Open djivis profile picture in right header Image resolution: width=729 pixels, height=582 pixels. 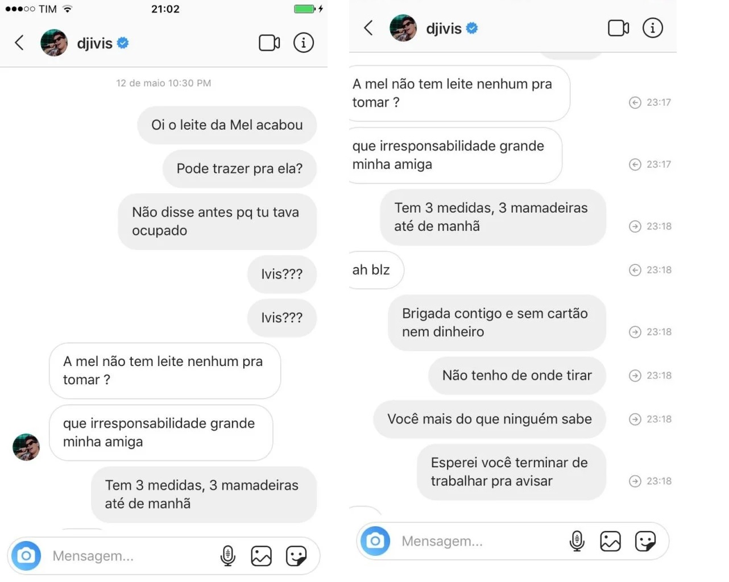403,28
